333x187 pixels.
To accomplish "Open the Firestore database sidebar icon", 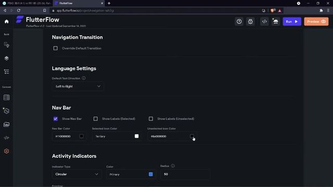I will (7, 98).
